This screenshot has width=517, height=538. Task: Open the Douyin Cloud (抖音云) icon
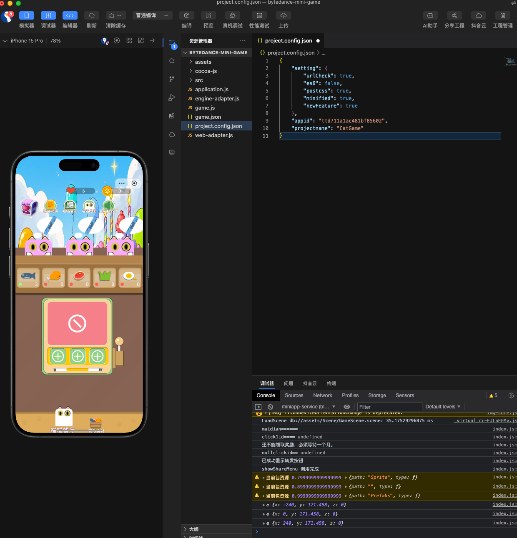[479, 15]
